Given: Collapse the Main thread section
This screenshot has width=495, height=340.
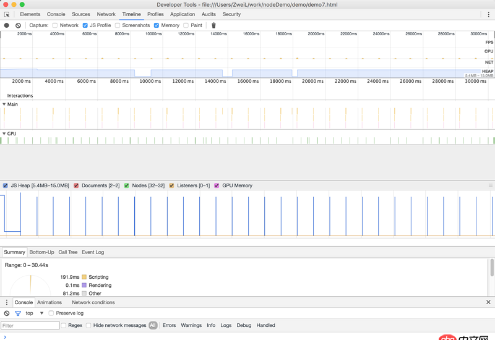Looking at the screenshot, I should coord(4,104).
